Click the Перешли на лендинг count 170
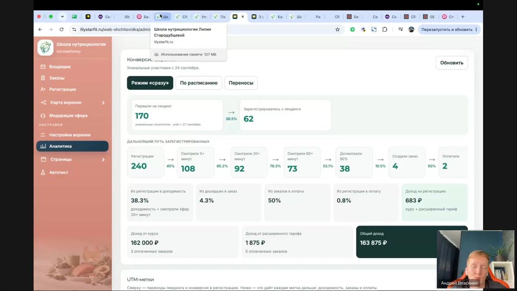 tap(142, 116)
